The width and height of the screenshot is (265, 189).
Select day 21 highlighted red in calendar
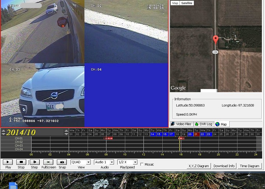tap(196, 134)
